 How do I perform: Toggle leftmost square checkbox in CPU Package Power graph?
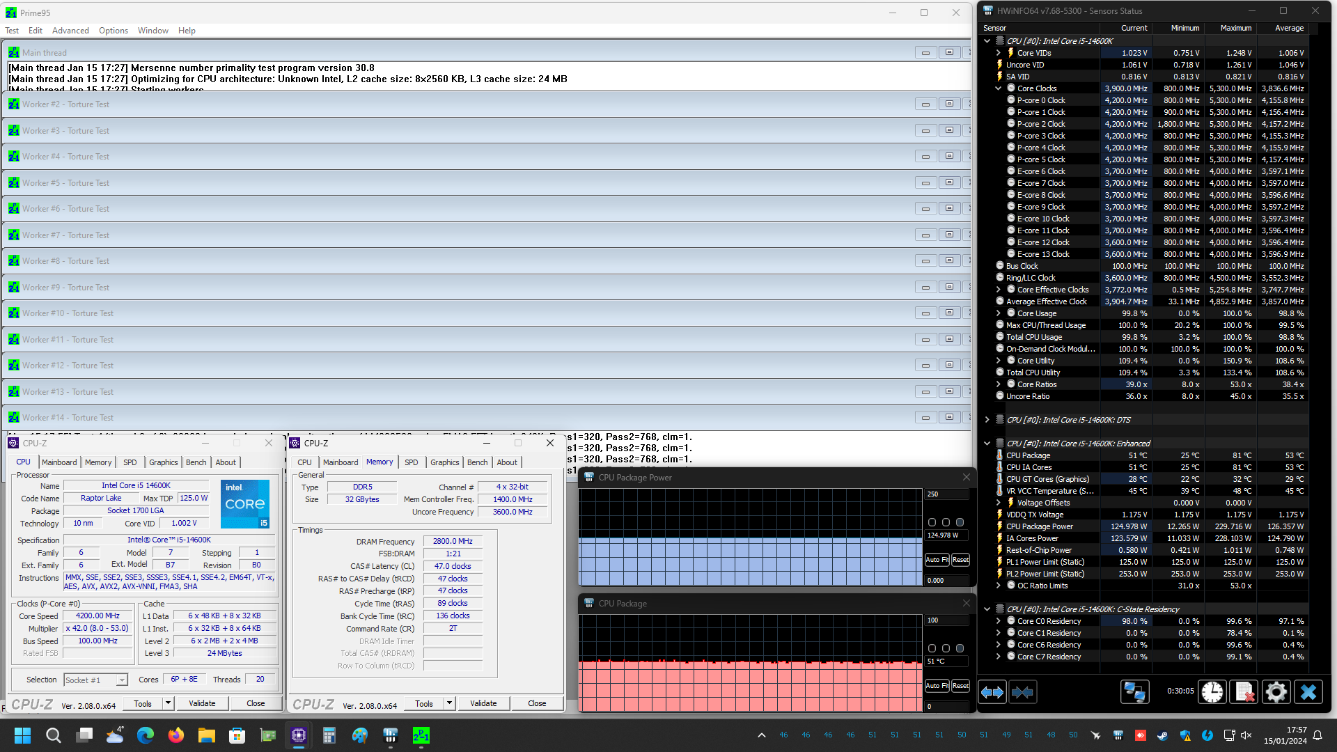tap(932, 522)
